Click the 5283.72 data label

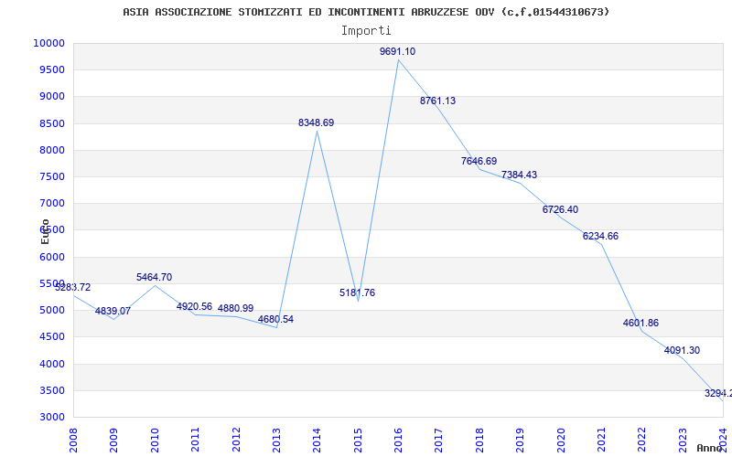coord(73,287)
